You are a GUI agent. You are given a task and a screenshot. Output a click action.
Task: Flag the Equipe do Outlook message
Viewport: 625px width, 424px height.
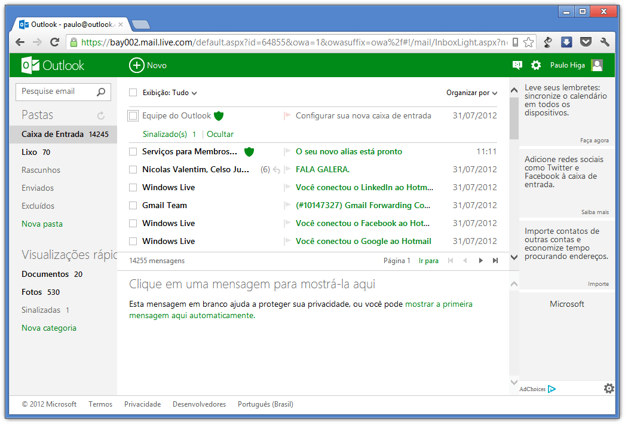[x=287, y=115]
